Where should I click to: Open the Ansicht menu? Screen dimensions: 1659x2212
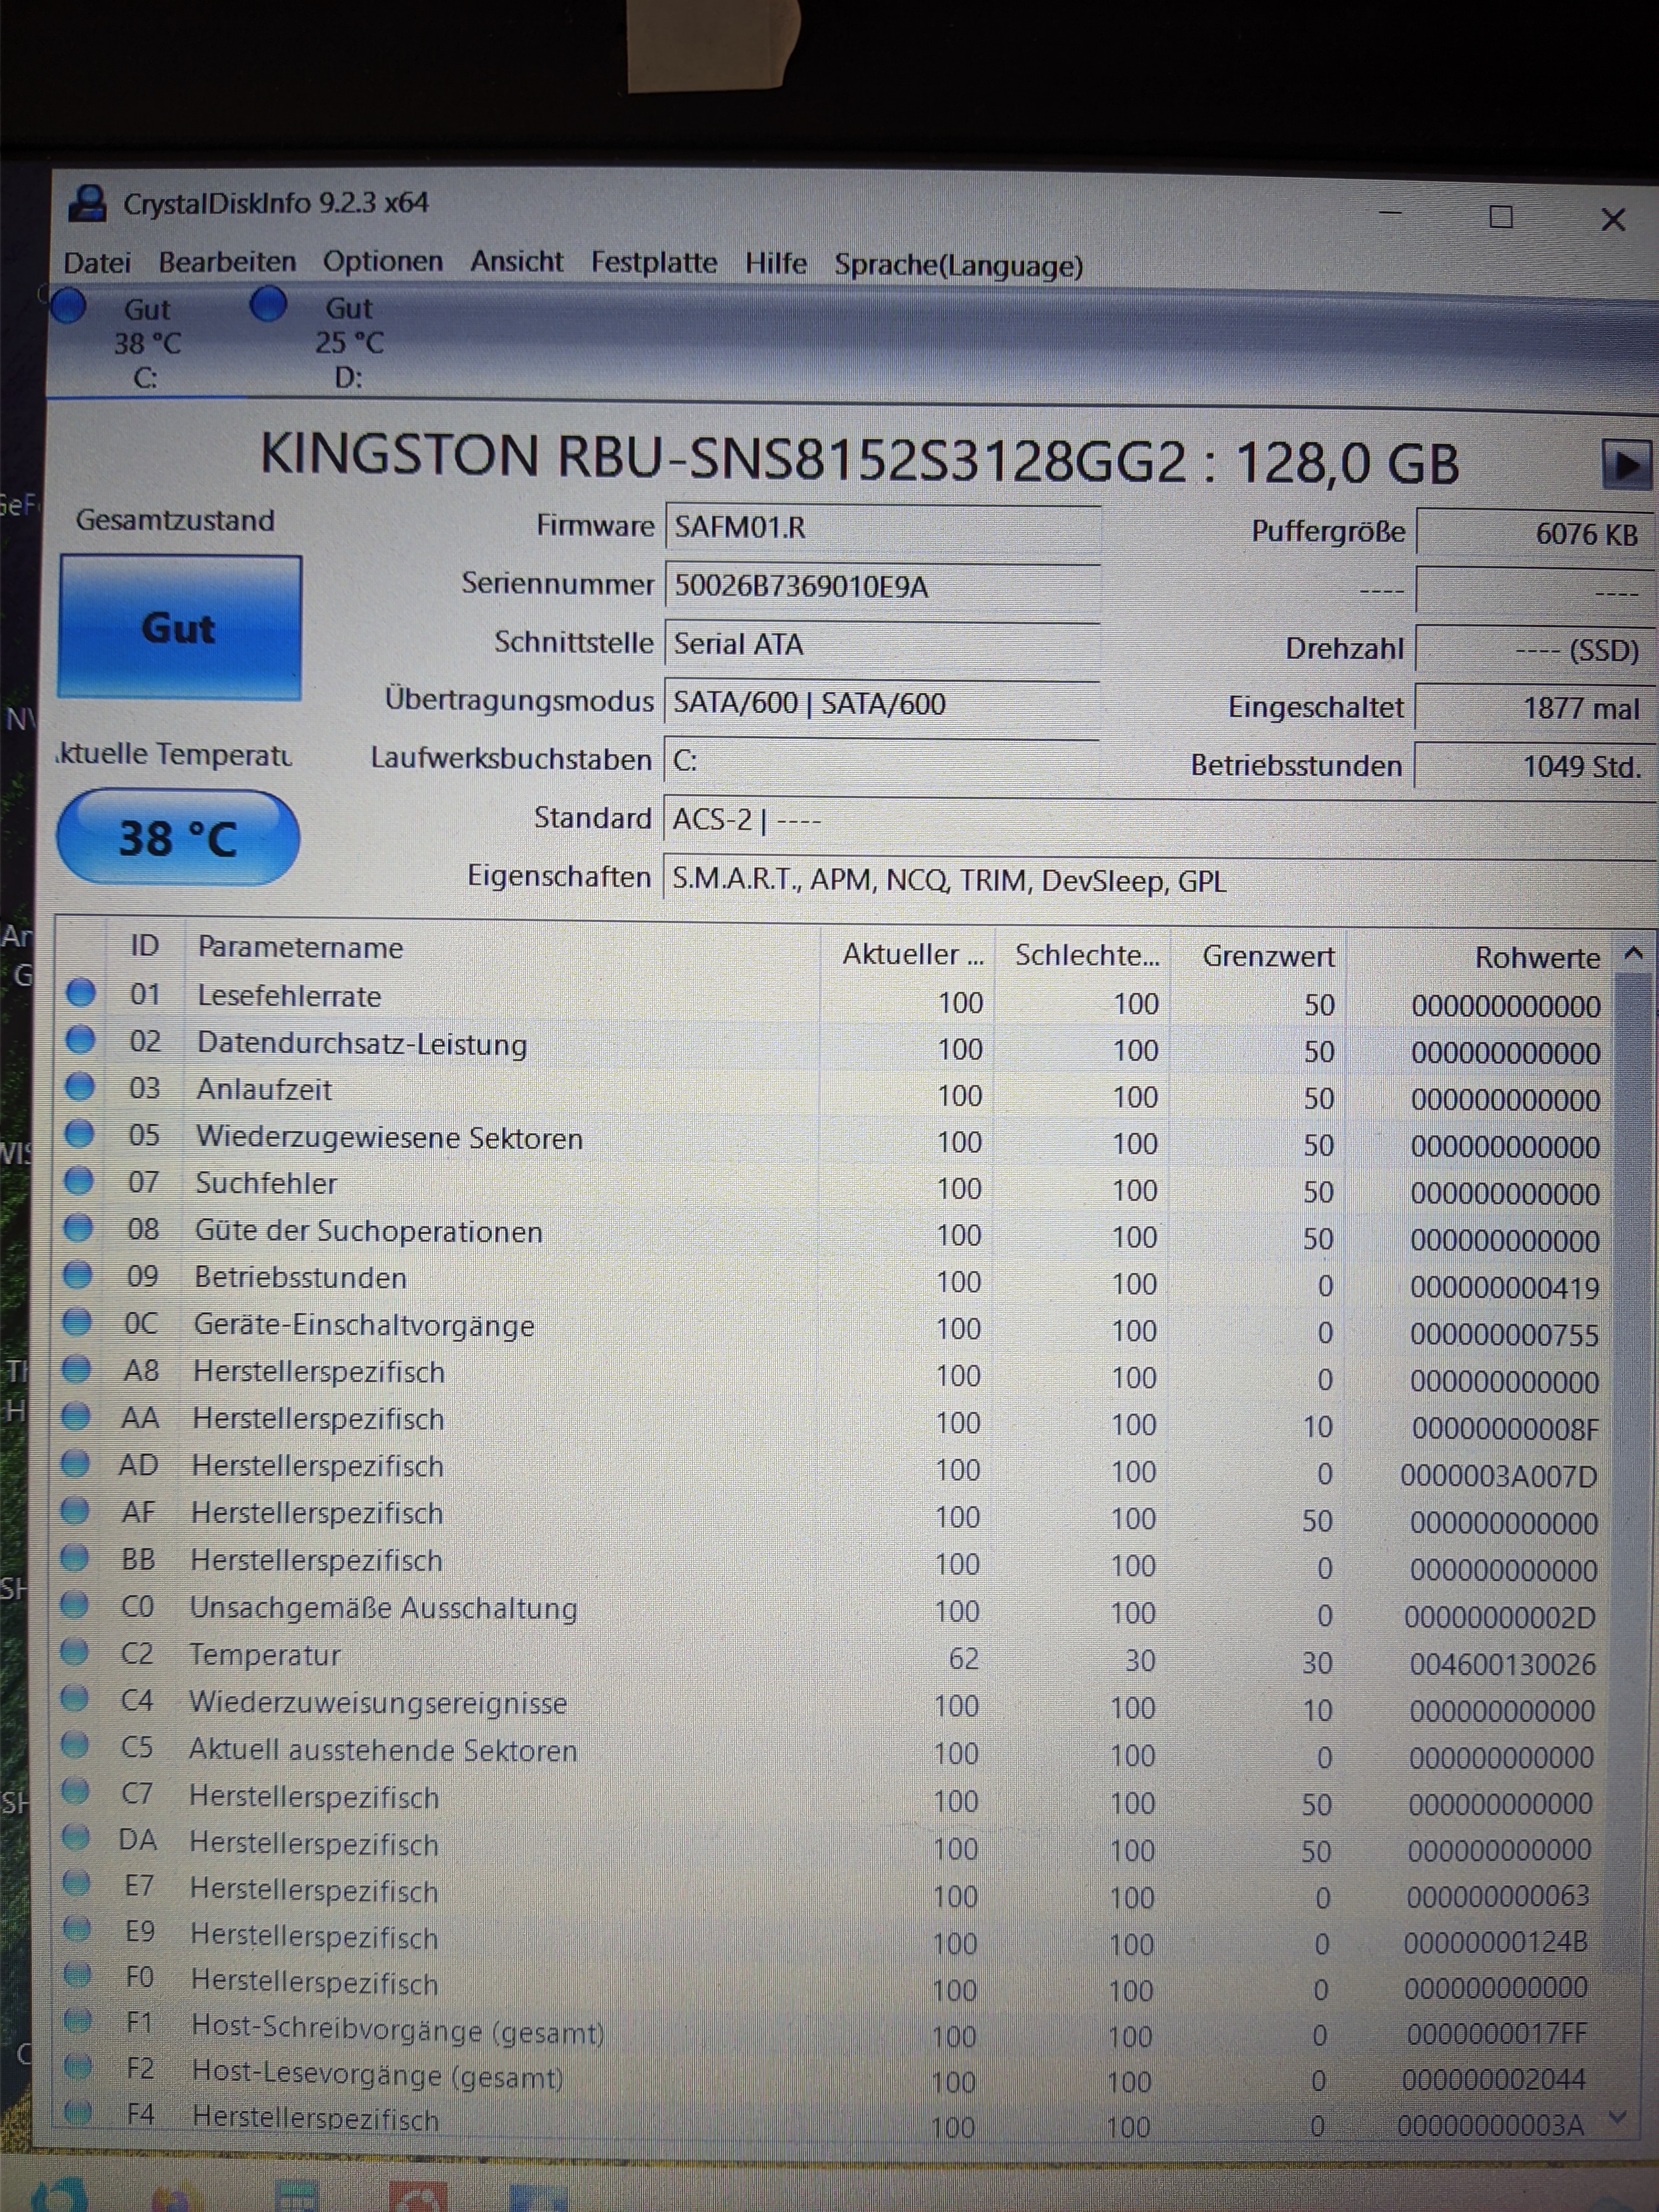click(517, 261)
